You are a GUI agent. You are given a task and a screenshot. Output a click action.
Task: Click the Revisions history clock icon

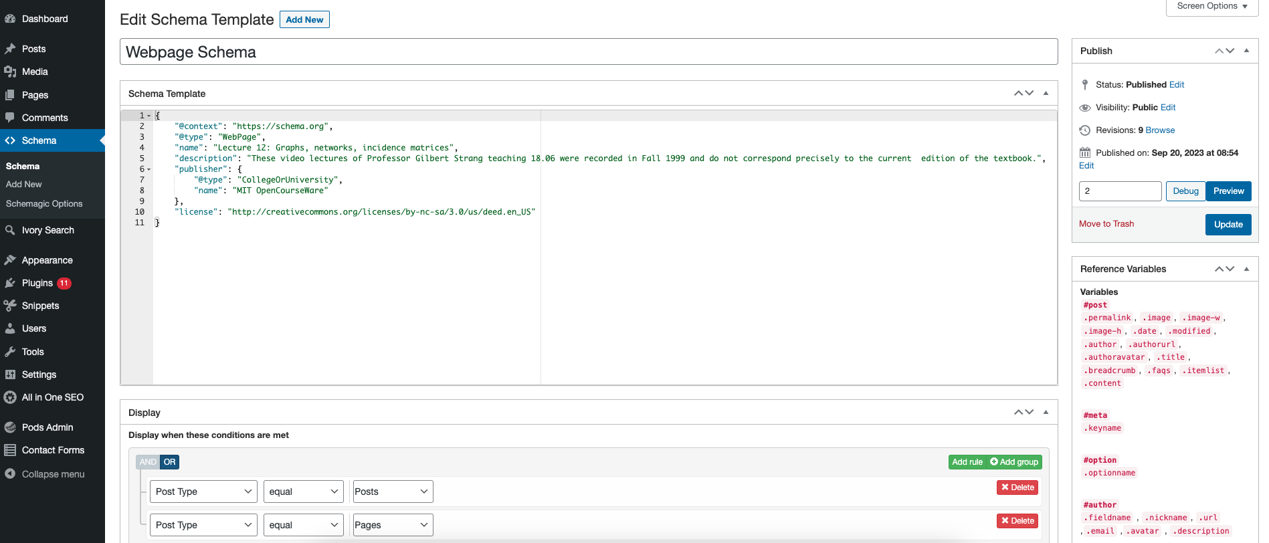[x=1085, y=130]
